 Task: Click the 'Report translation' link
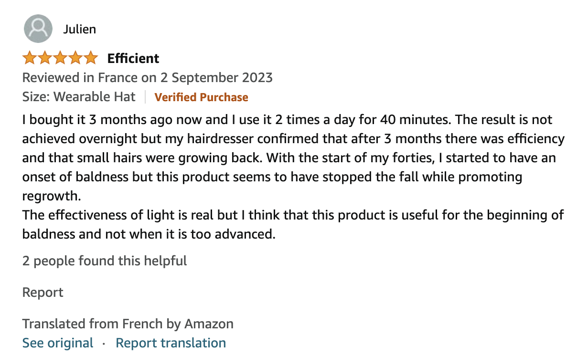point(171,343)
